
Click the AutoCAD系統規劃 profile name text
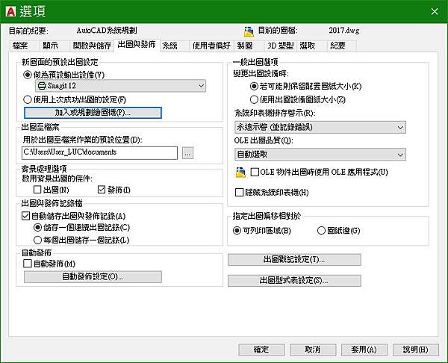click(107, 31)
